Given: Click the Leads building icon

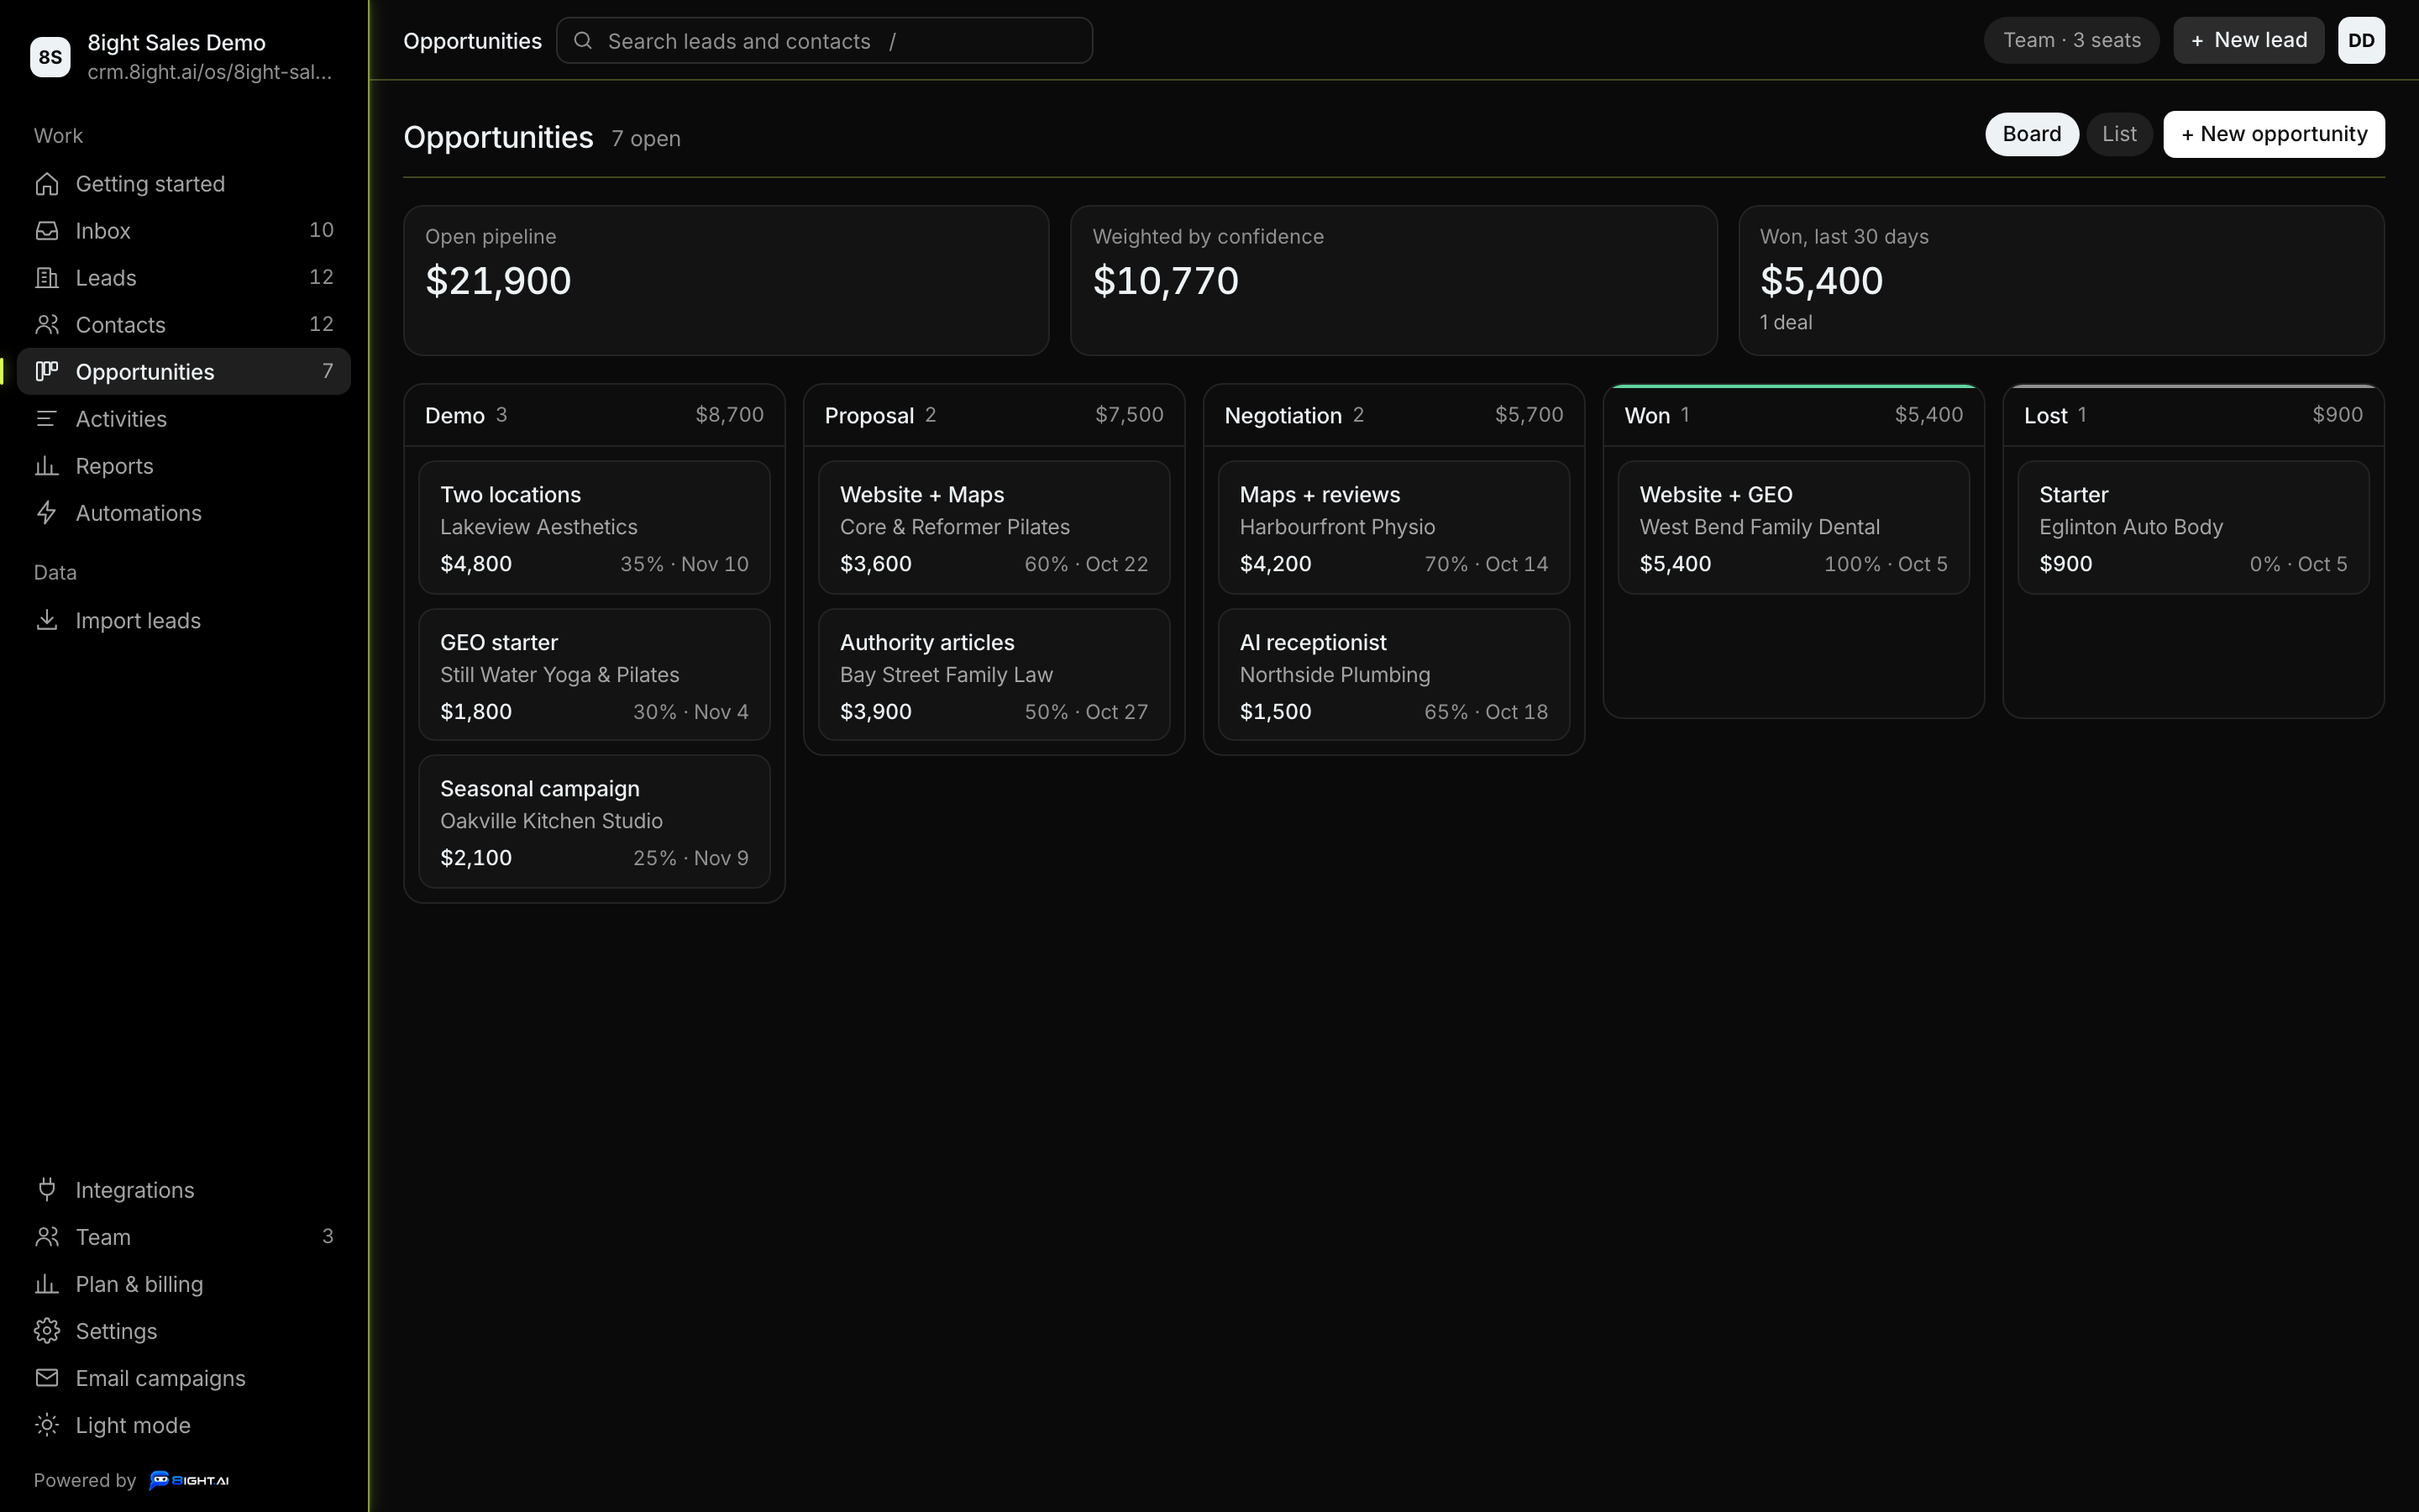Looking at the screenshot, I should coord(47,278).
